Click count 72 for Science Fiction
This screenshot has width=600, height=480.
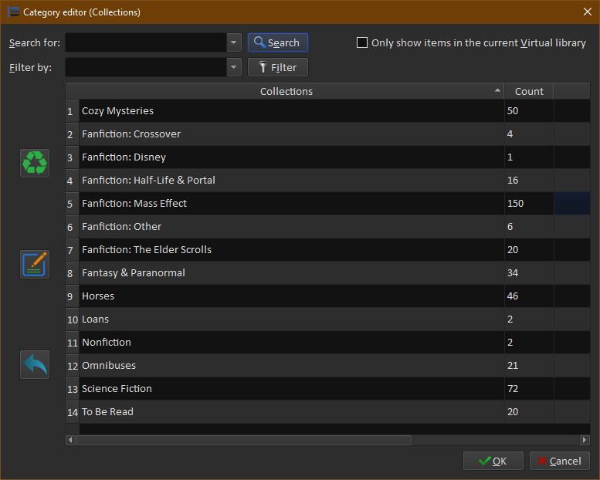coord(529,389)
